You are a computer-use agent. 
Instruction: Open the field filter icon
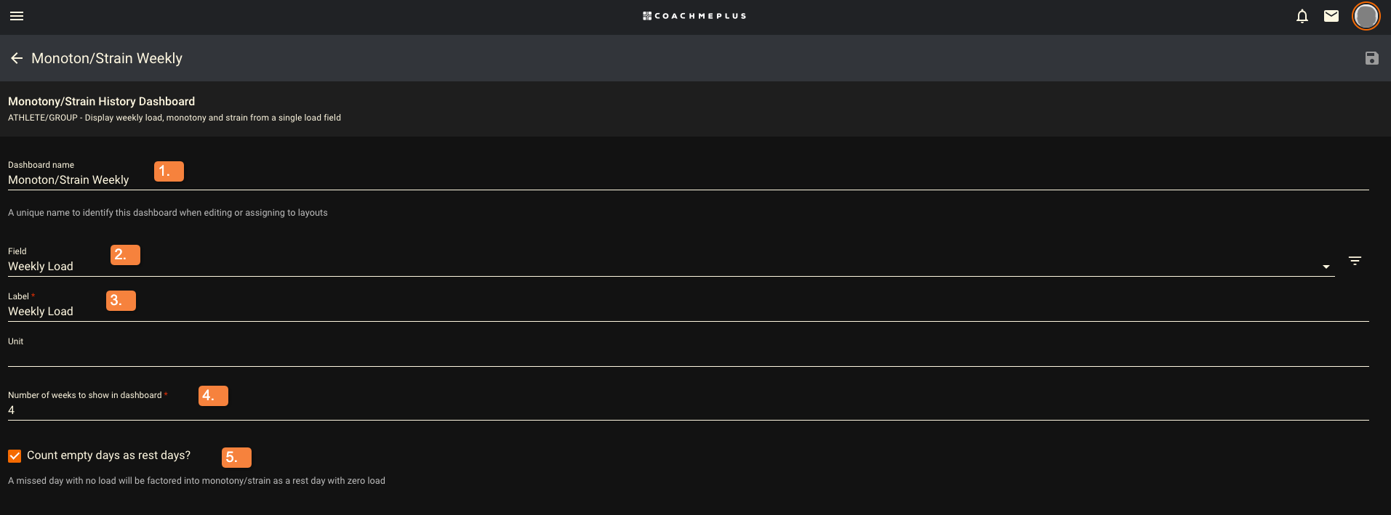pos(1355,261)
